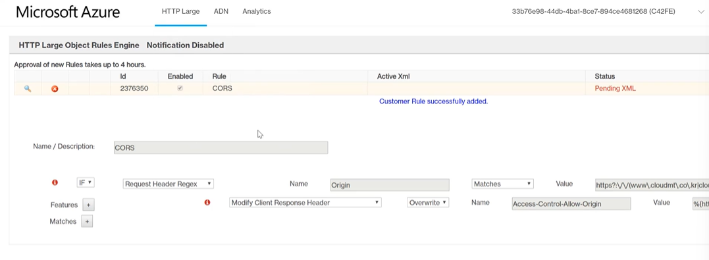Click the Access-Control-Allow-Origin name field
The image size is (709, 260).
(571, 204)
